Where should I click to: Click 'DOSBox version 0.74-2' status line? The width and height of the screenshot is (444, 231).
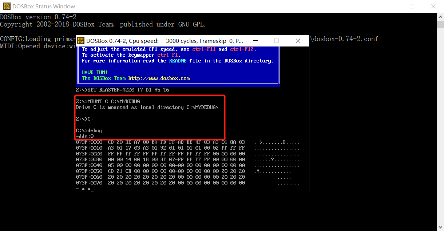38,17
